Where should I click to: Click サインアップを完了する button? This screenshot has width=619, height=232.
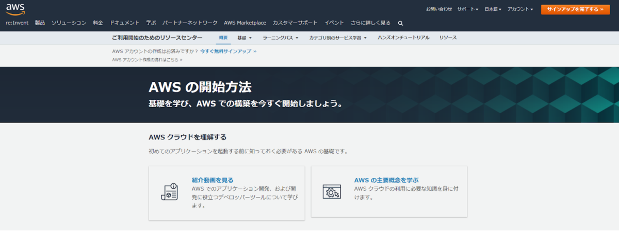[575, 9]
